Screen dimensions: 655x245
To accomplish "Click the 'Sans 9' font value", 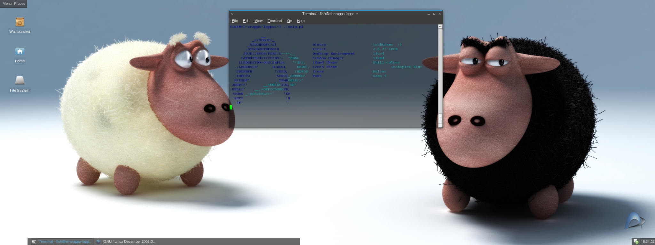I will (x=380, y=76).
